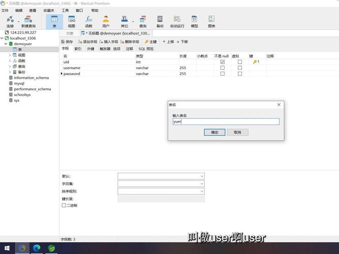Click the Primary Key button
The image size is (339, 254).
(150, 42)
